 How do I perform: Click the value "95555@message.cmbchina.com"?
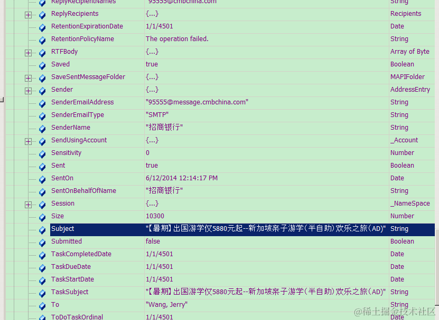coord(197,102)
